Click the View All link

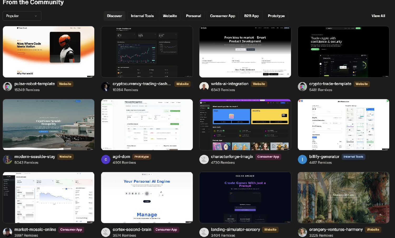point(378,16)
